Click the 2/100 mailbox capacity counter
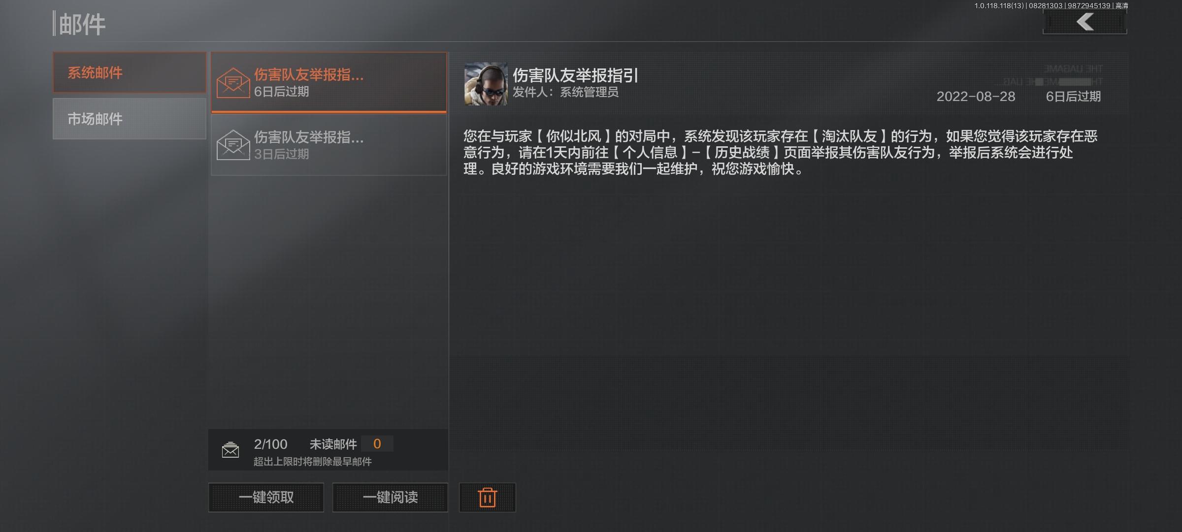The height and width of the screenshot is (532, 1182). (270, 444)
